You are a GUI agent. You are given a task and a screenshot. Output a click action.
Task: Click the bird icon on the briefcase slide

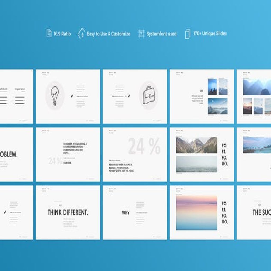coord(129,96)
